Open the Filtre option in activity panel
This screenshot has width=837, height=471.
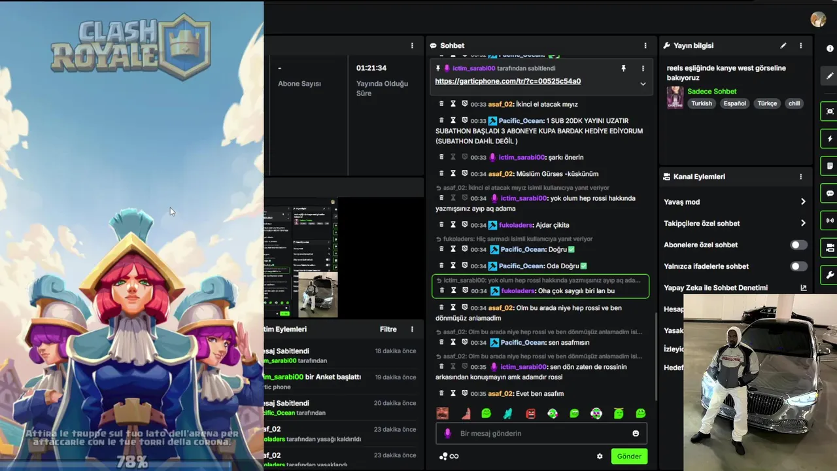pos(388,329)
